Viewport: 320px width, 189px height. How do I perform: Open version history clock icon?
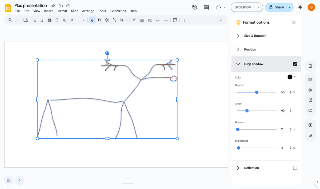tap(195, 7)
